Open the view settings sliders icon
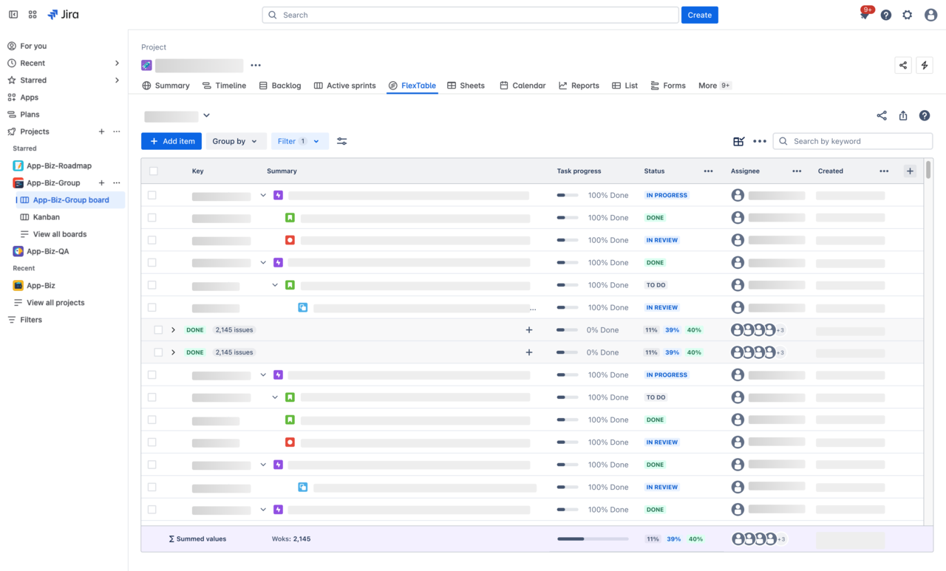This screenshot has height=571, width=946. pos(342,141)
